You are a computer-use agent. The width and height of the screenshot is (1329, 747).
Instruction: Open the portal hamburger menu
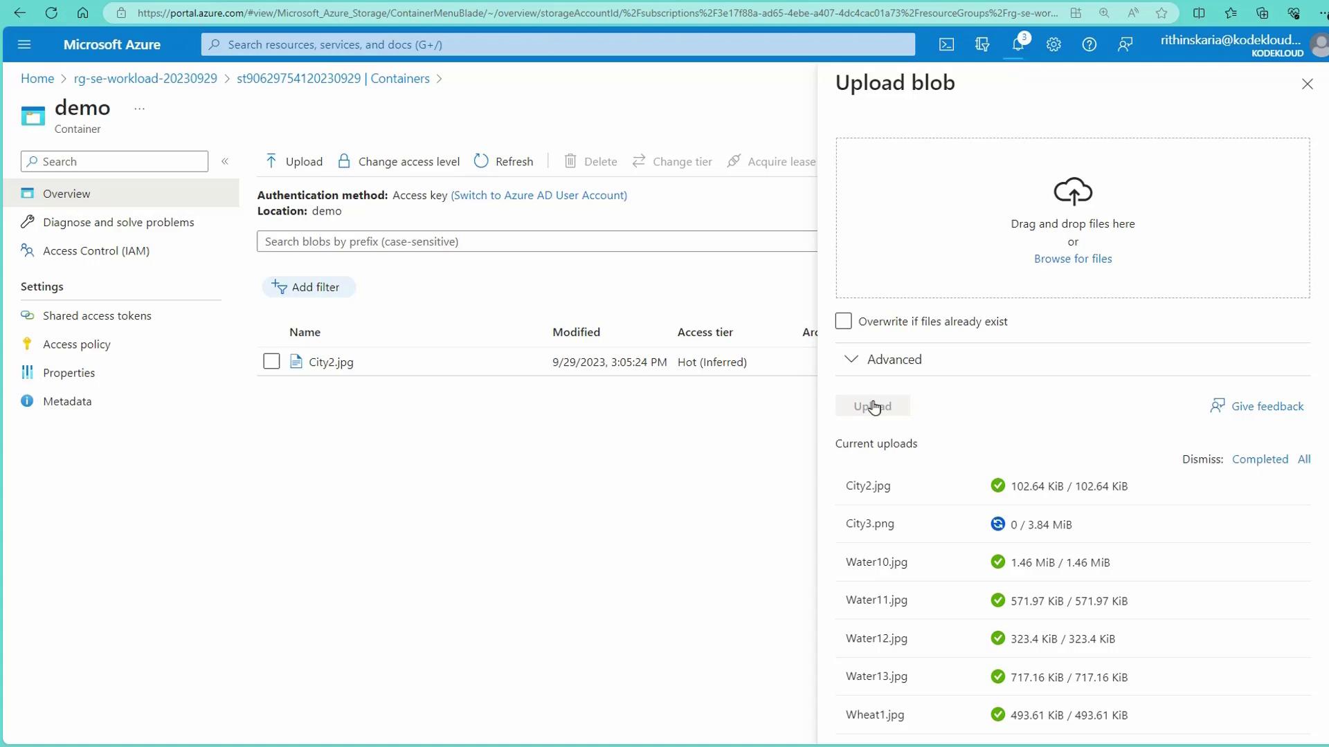coord(24,45)
